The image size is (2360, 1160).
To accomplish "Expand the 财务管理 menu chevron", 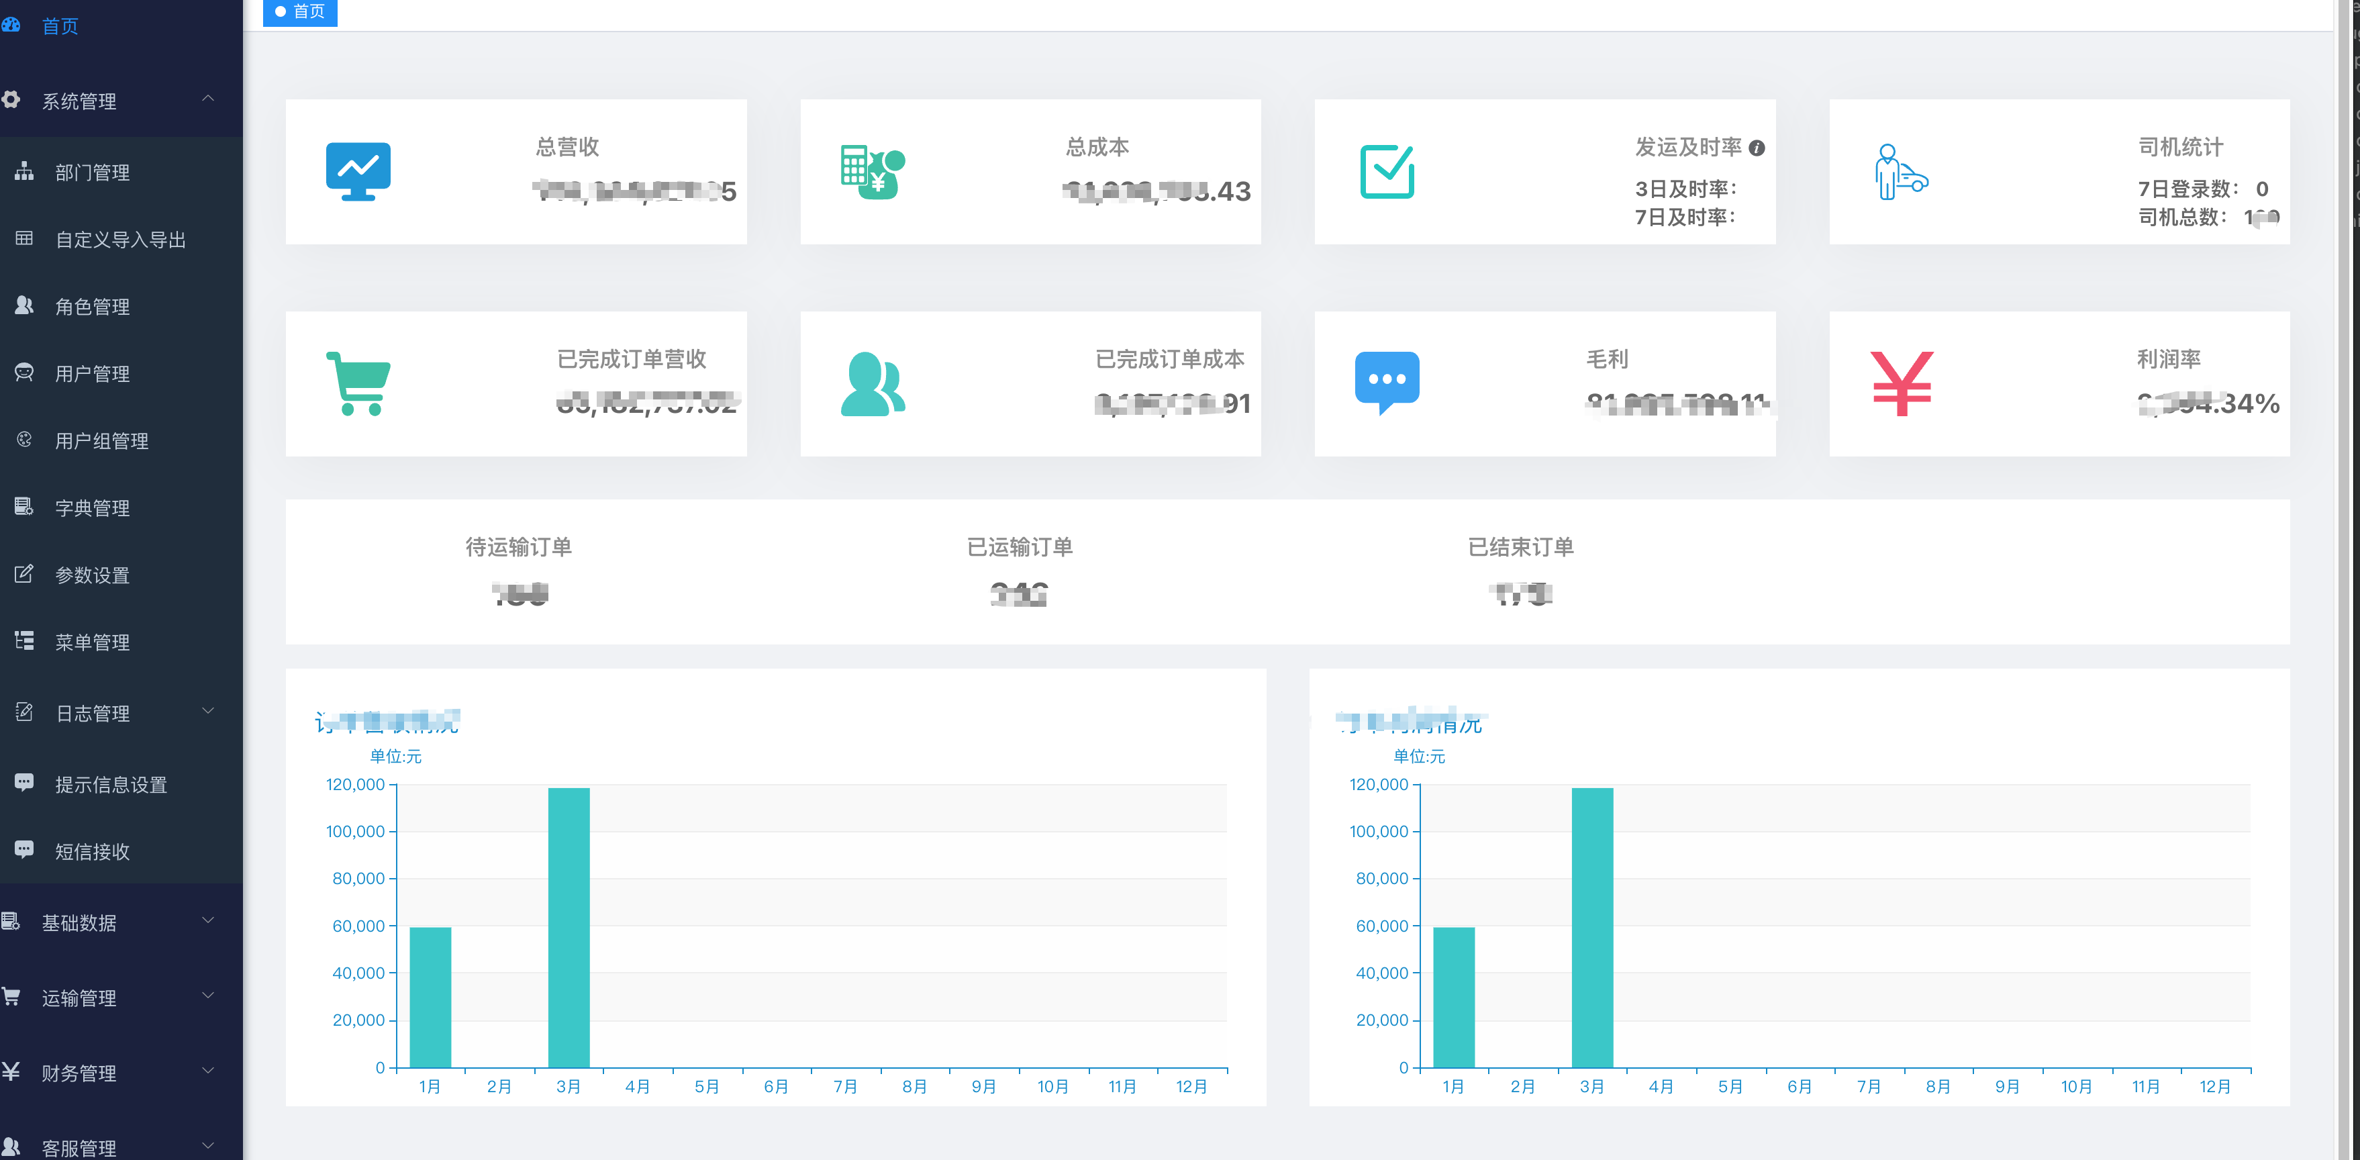I will click(208, 1069).
